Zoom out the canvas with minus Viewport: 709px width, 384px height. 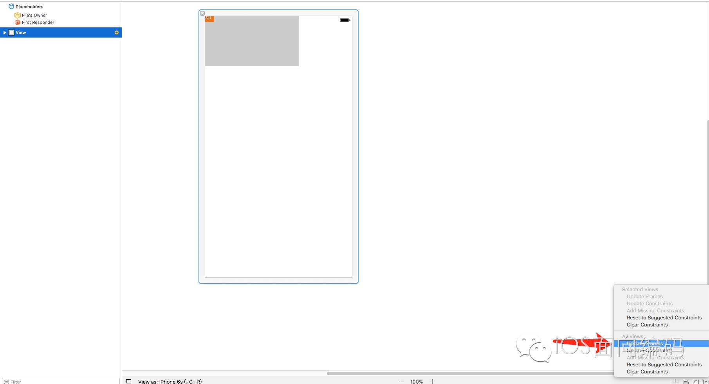[401, 382]
